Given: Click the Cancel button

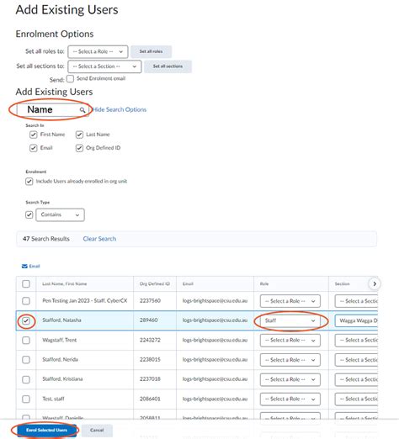Looking at the screenshot, I should [97, 430].
